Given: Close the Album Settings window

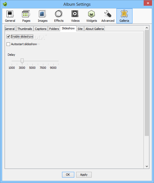Looking at the screenshot, I should (x=148, y=3).
